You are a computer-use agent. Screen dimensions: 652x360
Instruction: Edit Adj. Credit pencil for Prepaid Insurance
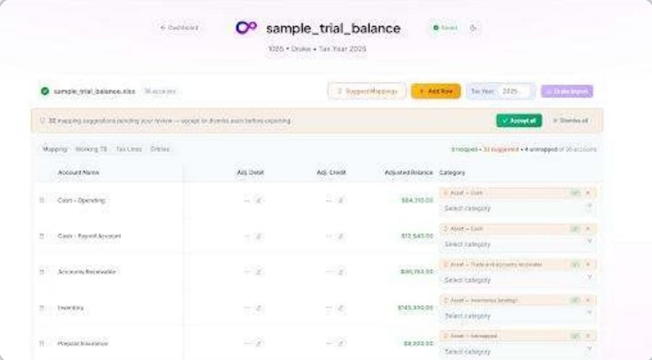pyautogui.click(x=340, y=344)
